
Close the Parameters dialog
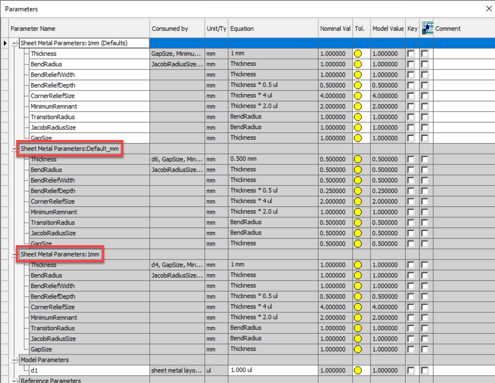[489, 8]
